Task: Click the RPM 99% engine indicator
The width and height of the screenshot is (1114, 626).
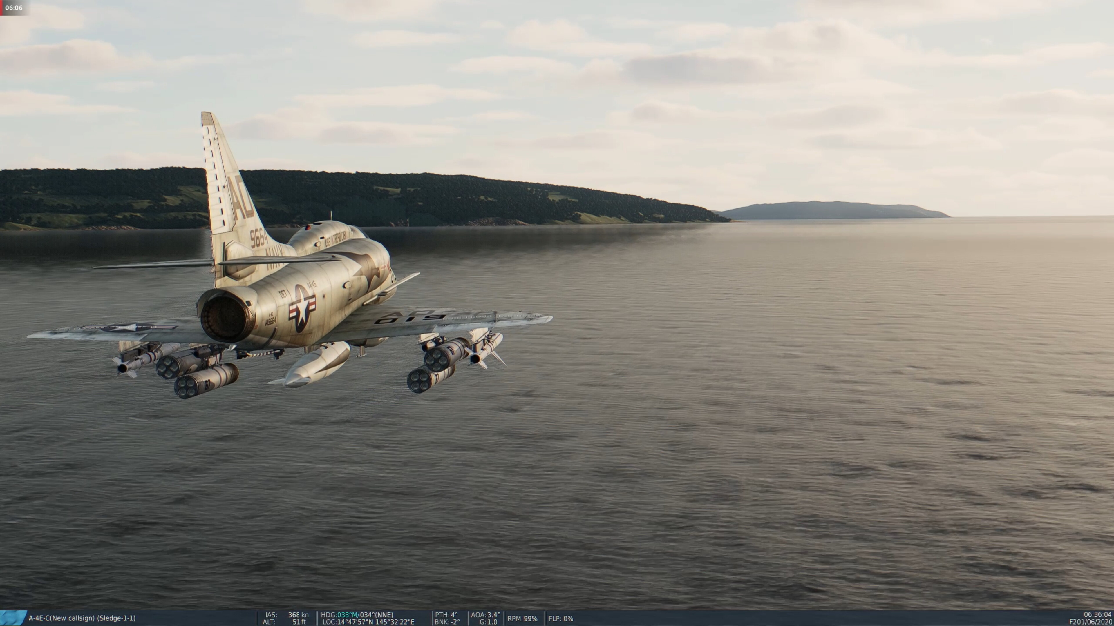Action: pos(522,619)
